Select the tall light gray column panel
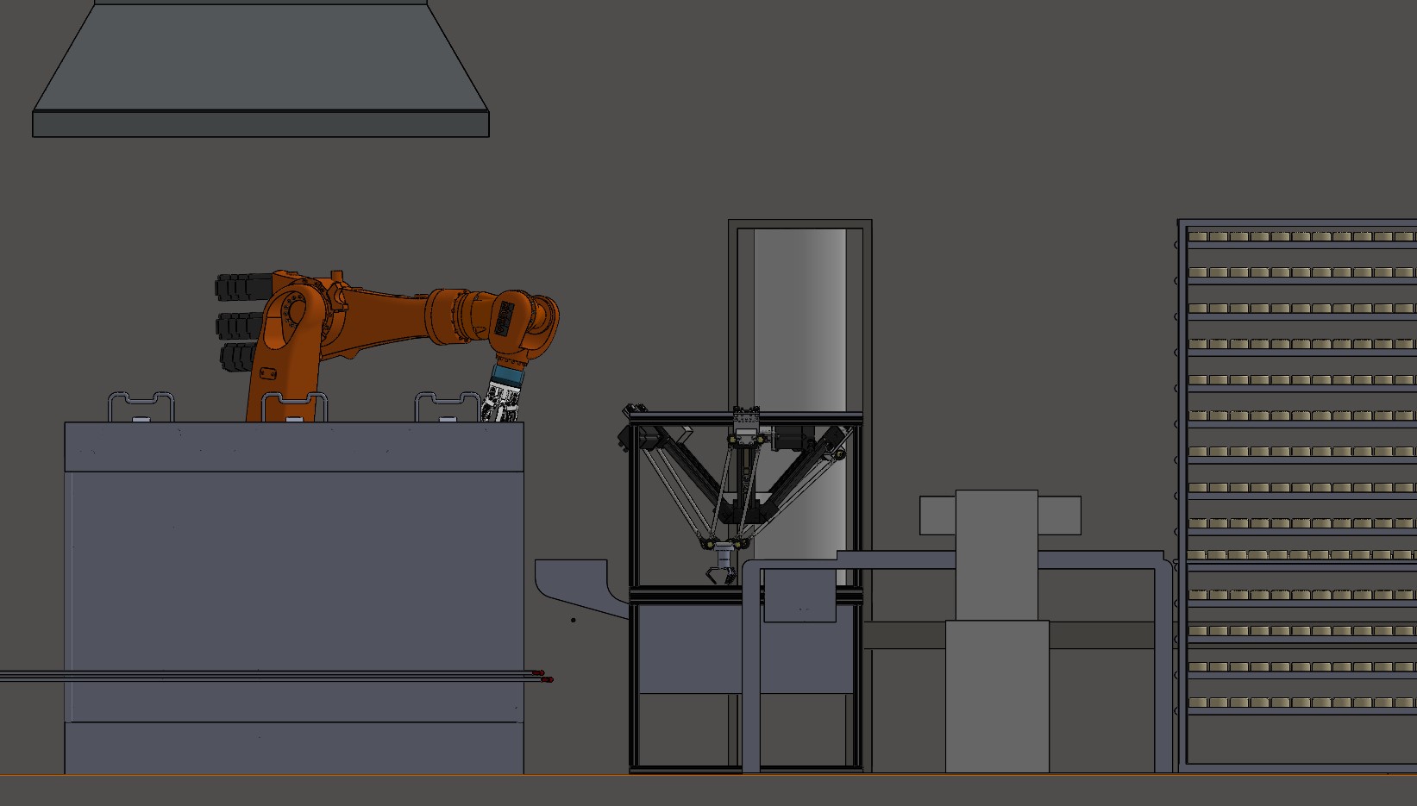This screenshot has height=806, width=1417. coord(799,319)
